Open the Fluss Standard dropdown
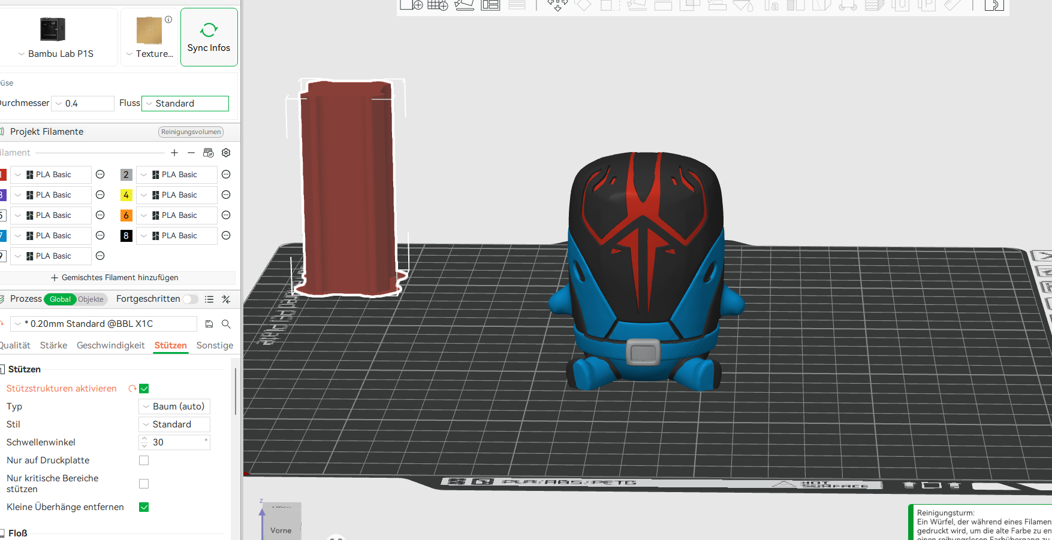The image size is (1052, 540). tap(185, 104)
